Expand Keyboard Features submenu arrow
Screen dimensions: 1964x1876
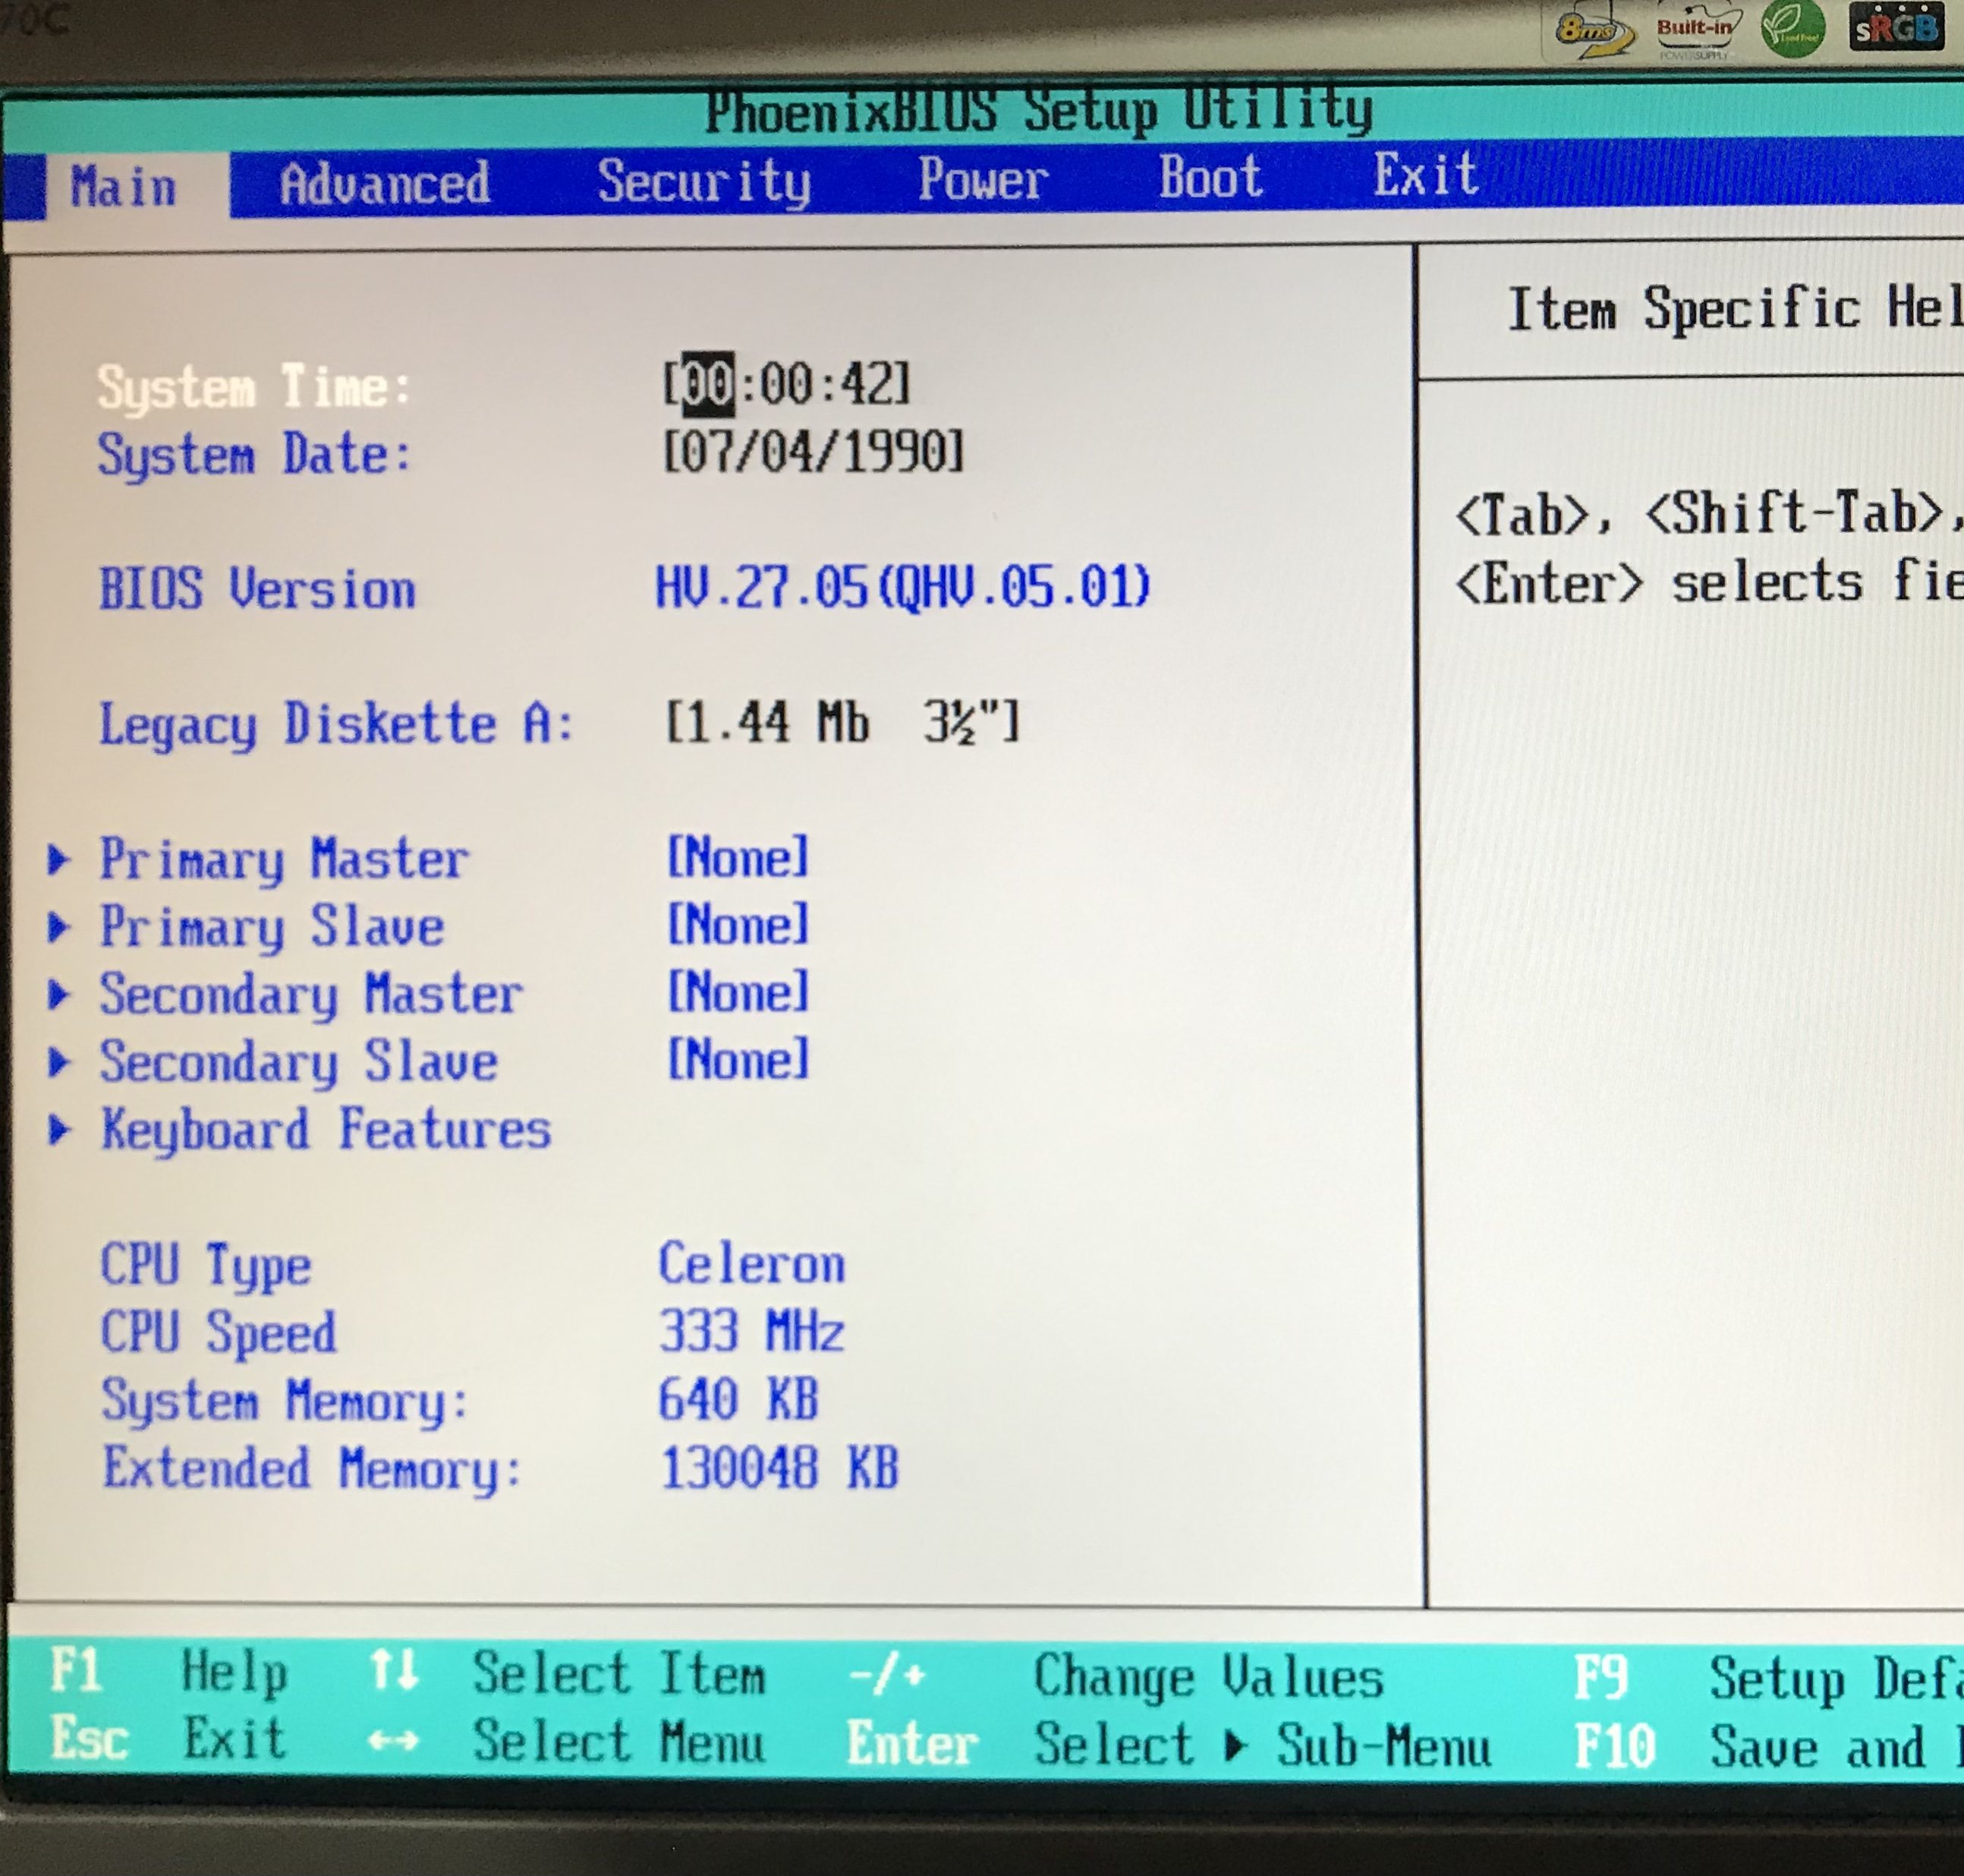[x=60, y=1129]
